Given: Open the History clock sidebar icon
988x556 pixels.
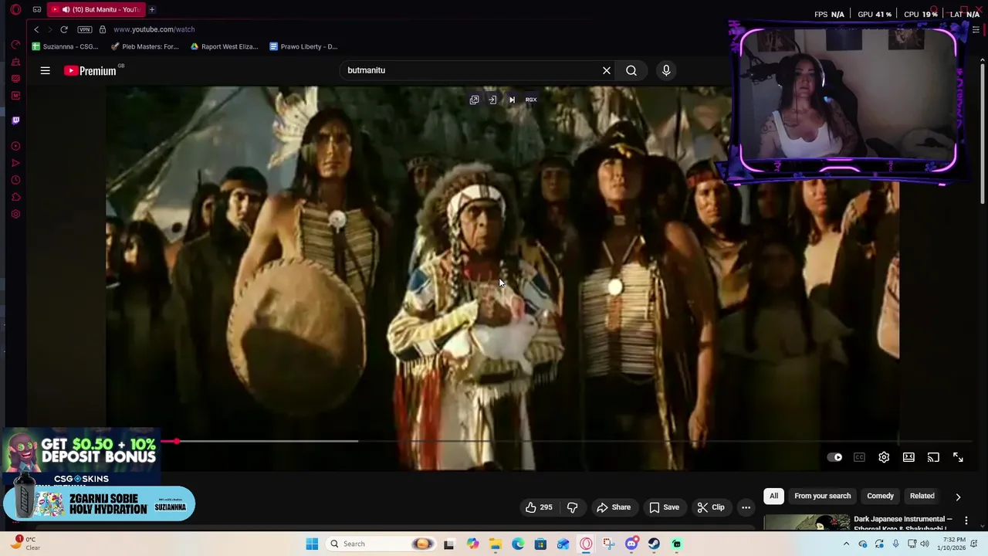Looking at the screenshot, I should tap(15, 180).
